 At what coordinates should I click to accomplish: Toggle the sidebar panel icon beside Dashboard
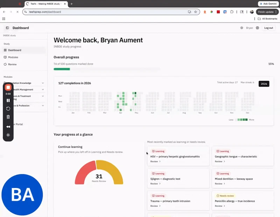tap(7, 28)
